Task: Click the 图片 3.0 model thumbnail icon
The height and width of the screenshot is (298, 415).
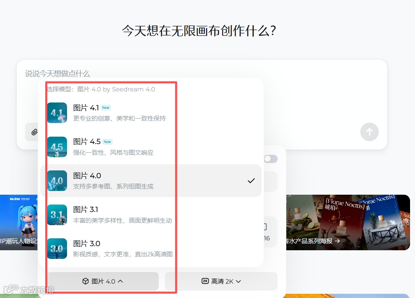Action: pyautogui.click(x=57, y=249)
